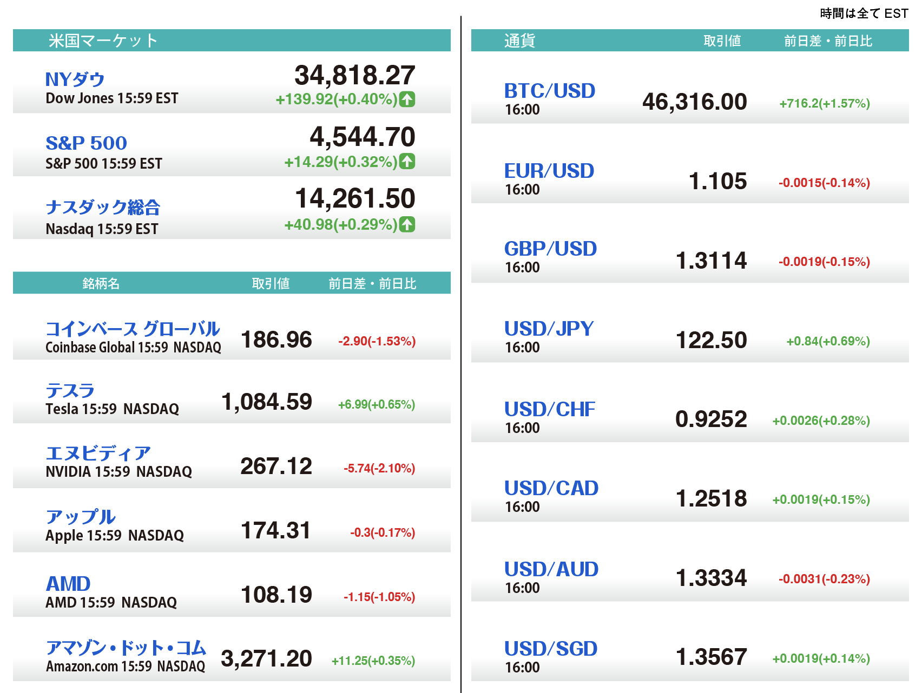
Task: Select the USD/SGD currency pair
Action: click(x=550, y=649)
